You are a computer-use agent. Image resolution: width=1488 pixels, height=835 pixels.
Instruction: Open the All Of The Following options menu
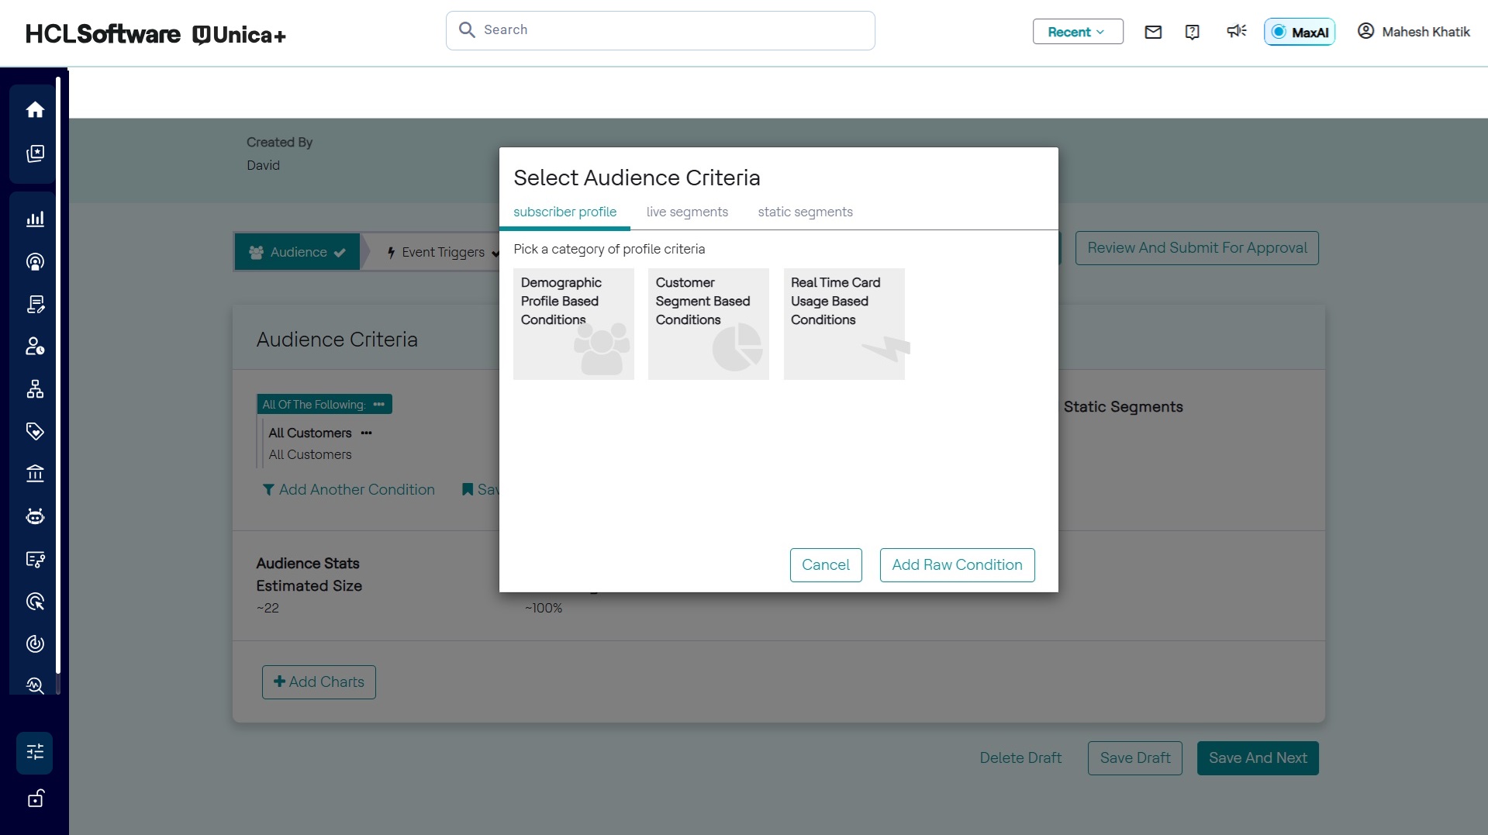click(378, 405)
